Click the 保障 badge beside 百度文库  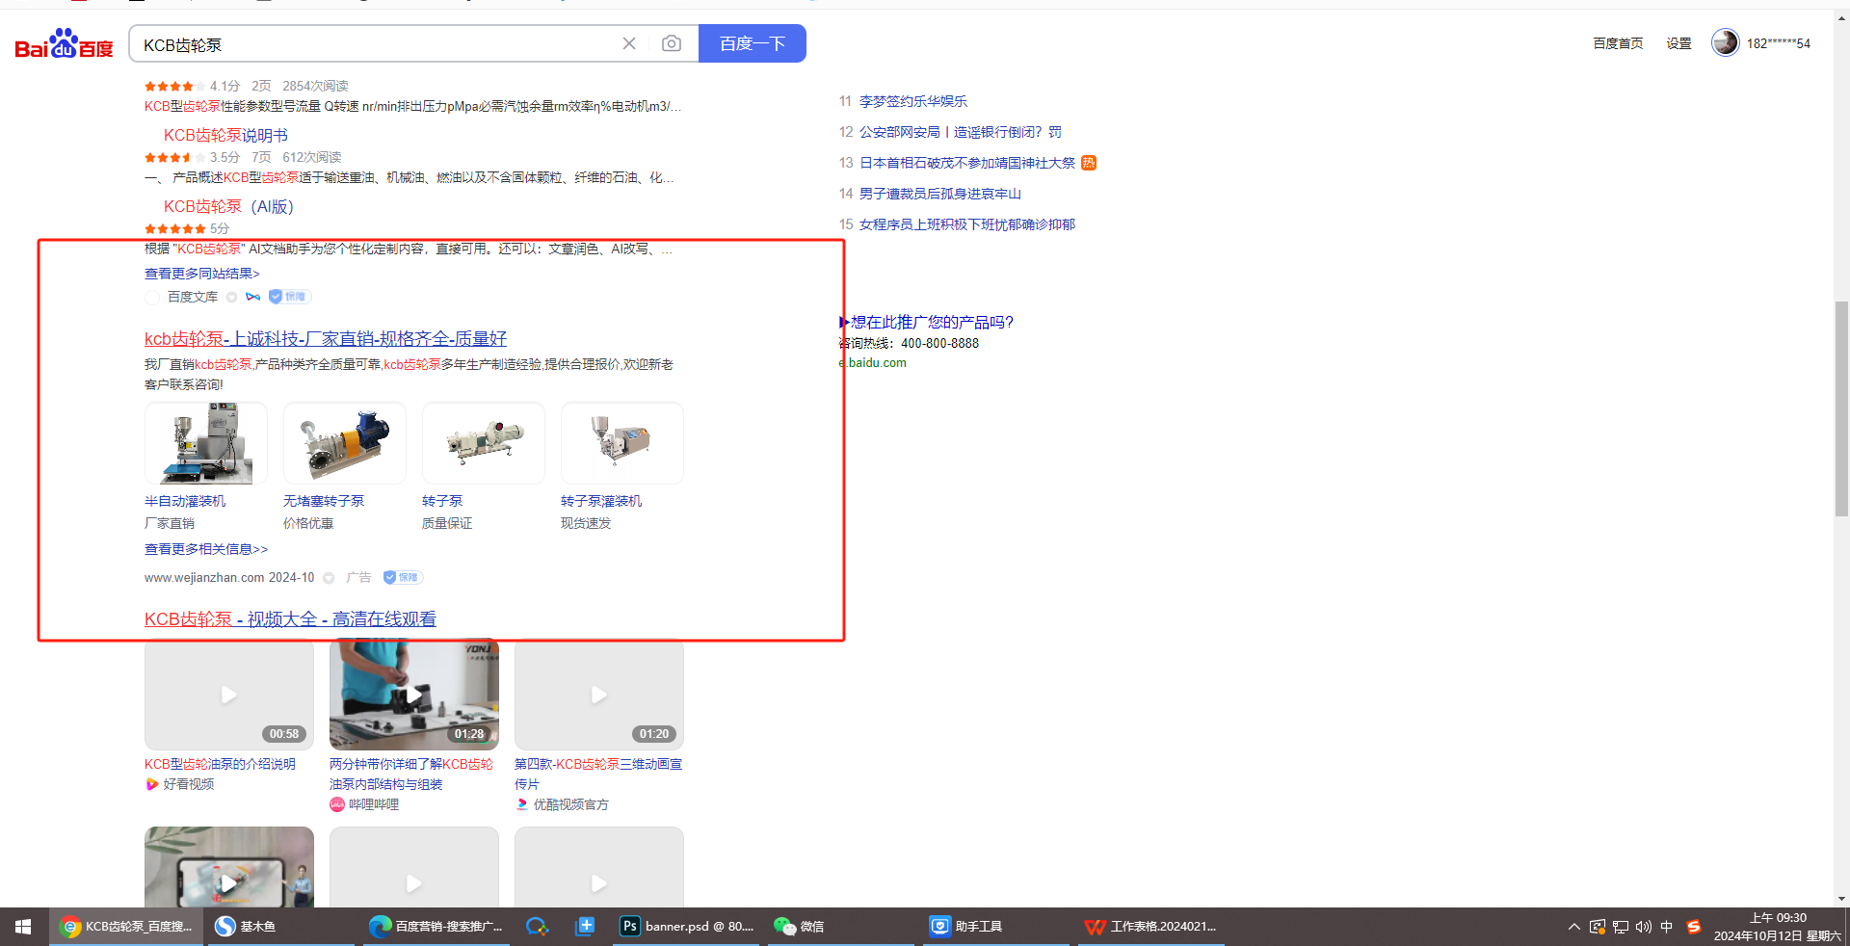(x=290, y=297)
